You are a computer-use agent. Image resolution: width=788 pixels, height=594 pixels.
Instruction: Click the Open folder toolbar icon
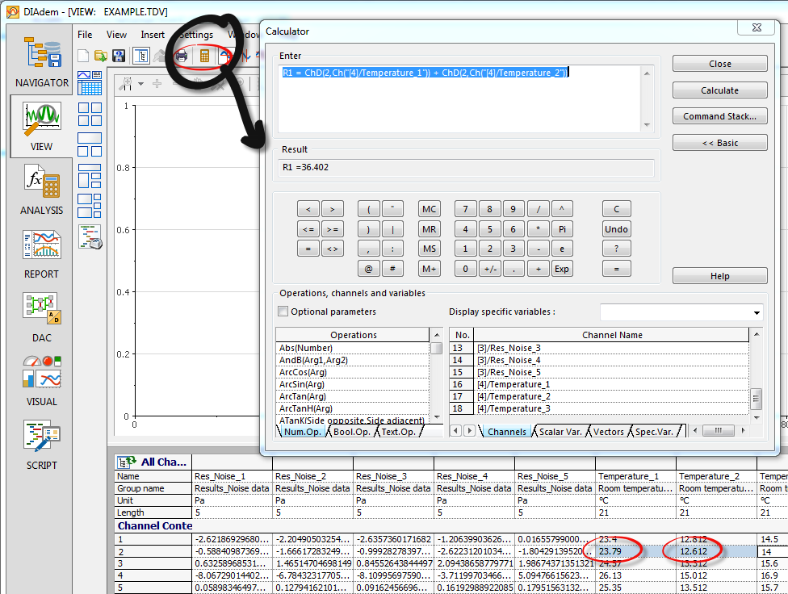[x=101, y=56]
